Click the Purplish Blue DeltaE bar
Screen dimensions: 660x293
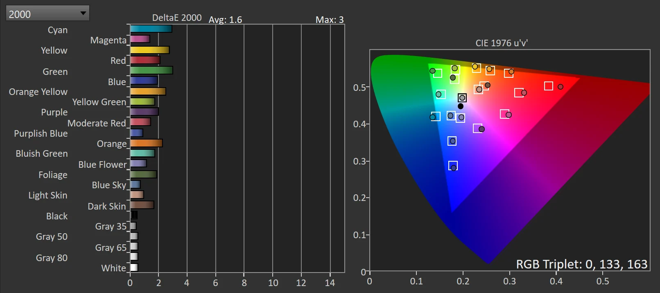(136, 133)
